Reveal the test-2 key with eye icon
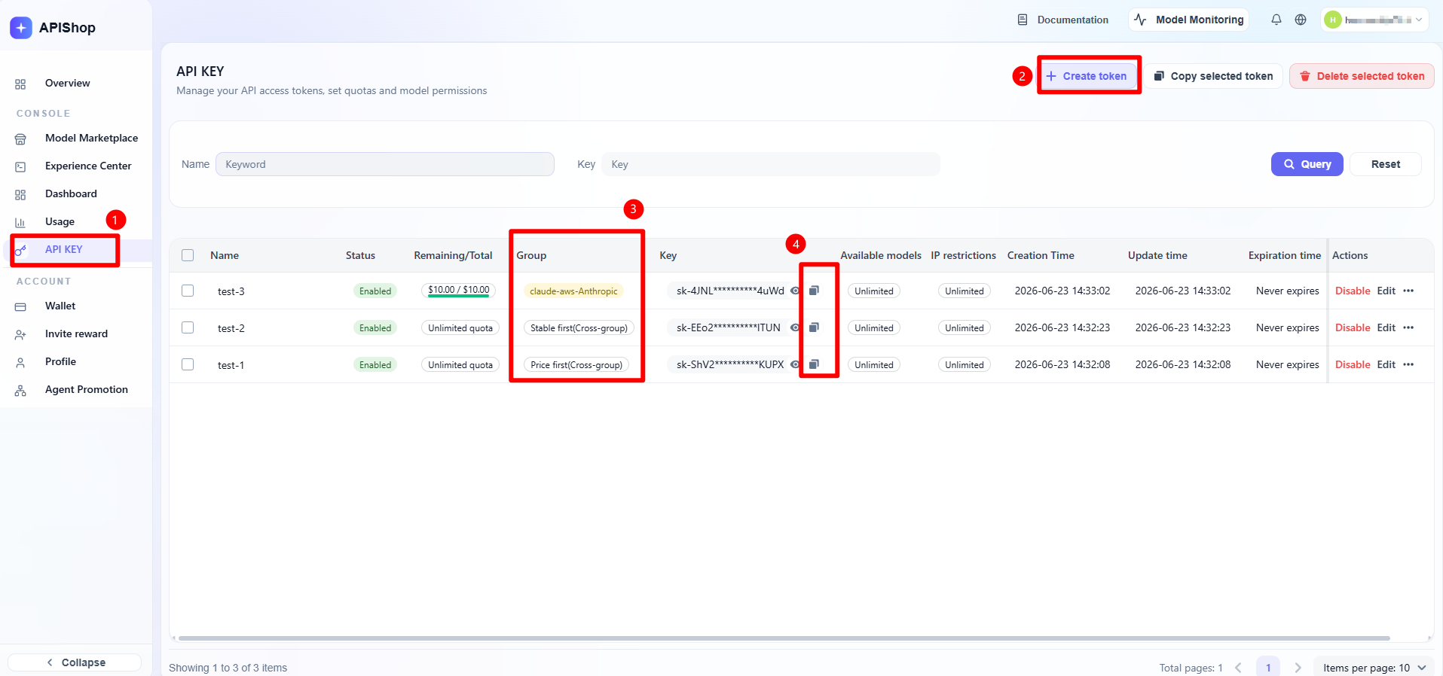The image size is (1443, 676). 795,327
